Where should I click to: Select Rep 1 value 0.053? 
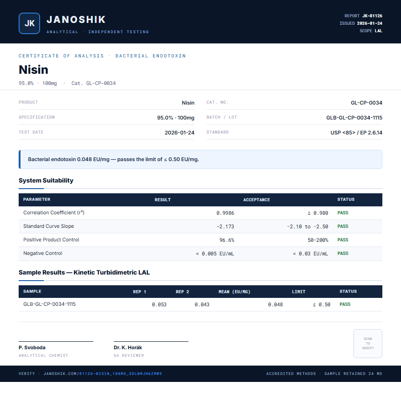(159, 304)
